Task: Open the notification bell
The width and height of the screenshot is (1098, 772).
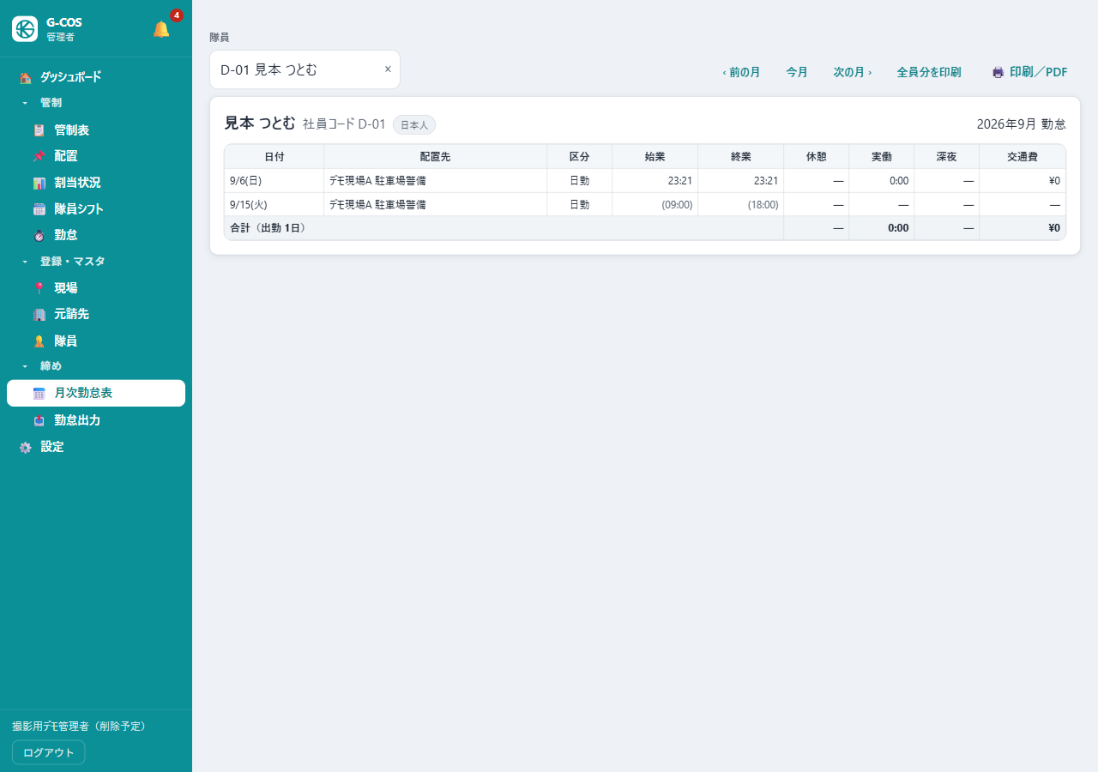Action: tap(161, 29)
